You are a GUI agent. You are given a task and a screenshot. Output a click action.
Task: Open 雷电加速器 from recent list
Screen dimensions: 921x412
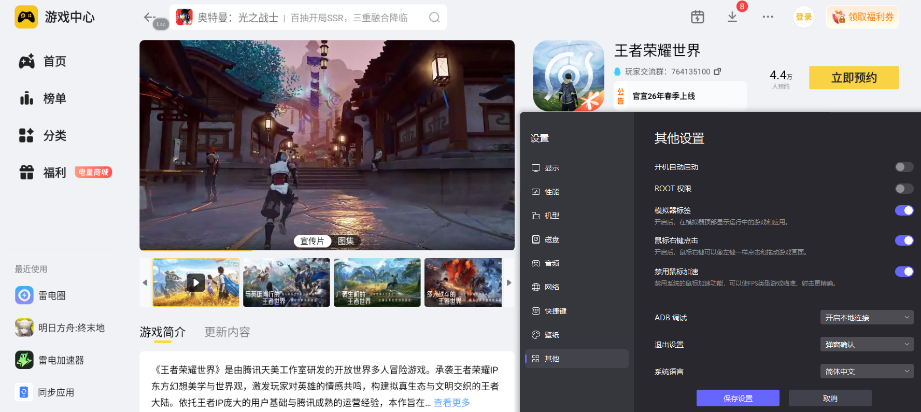(x=50, y=360)
